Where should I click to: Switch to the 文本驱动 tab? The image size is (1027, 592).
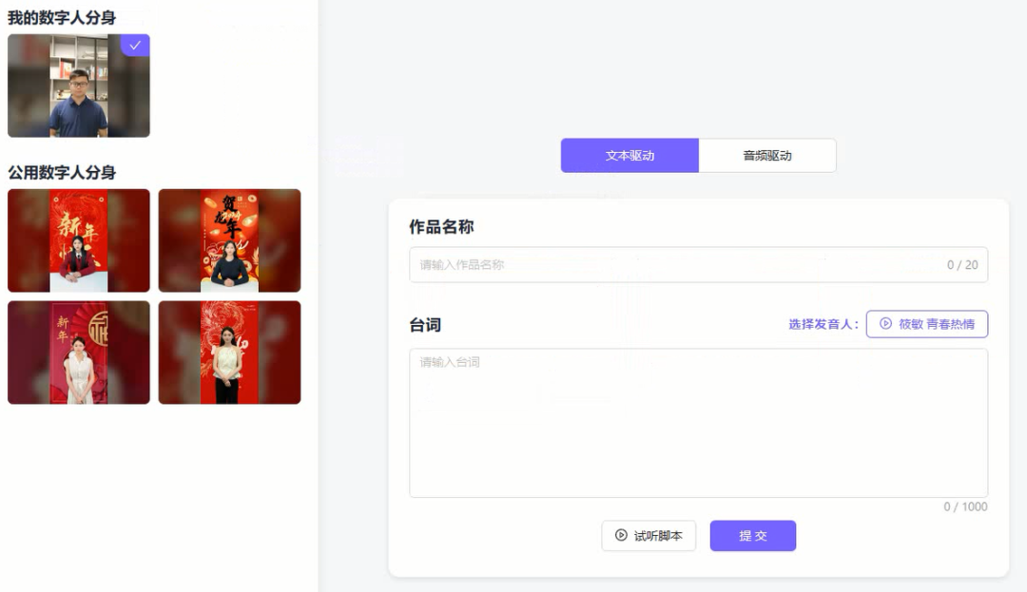tap(630, 155)
